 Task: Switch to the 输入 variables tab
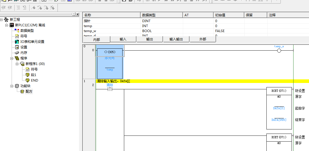click(x=123, y=39)
